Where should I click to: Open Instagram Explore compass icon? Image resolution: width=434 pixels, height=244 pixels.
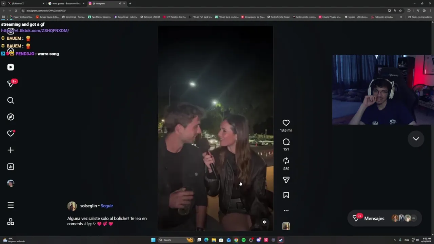(x=11, y=117)
